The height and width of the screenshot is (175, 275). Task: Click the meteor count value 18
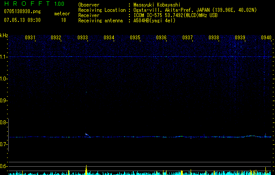pos(63,20)
